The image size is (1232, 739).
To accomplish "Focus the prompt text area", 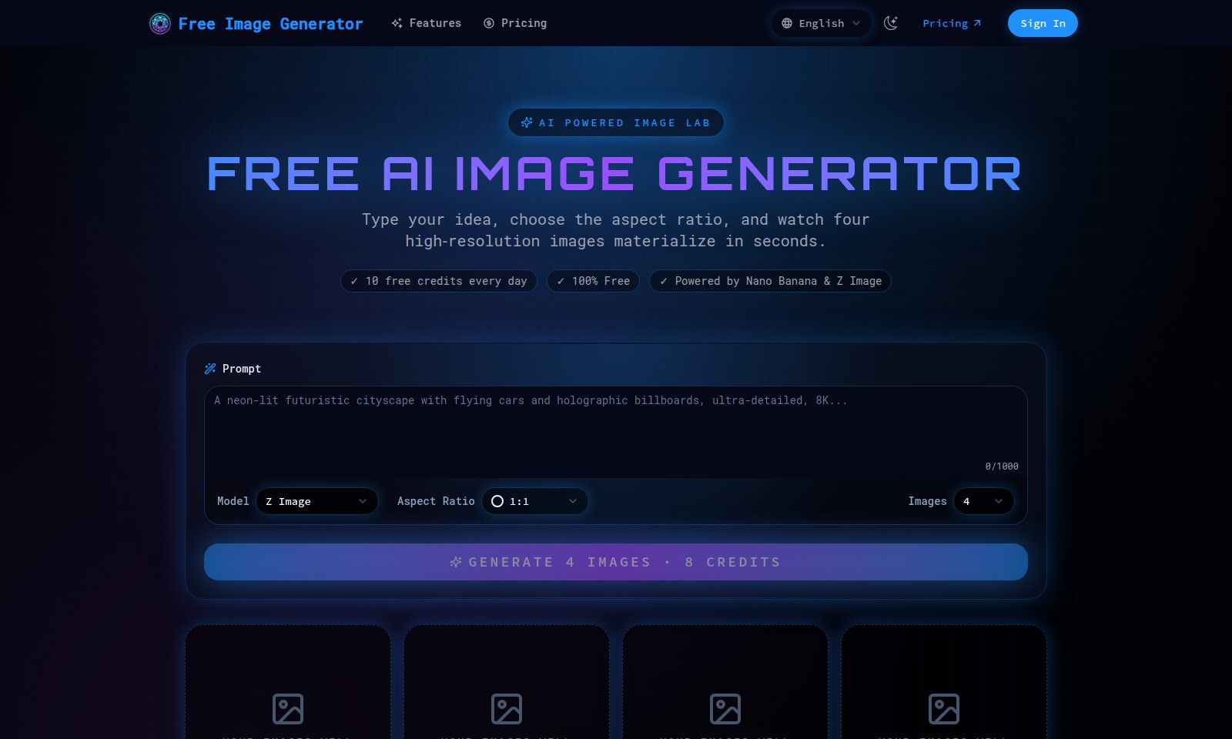I will pyautogui.click(x=615, y=431).
